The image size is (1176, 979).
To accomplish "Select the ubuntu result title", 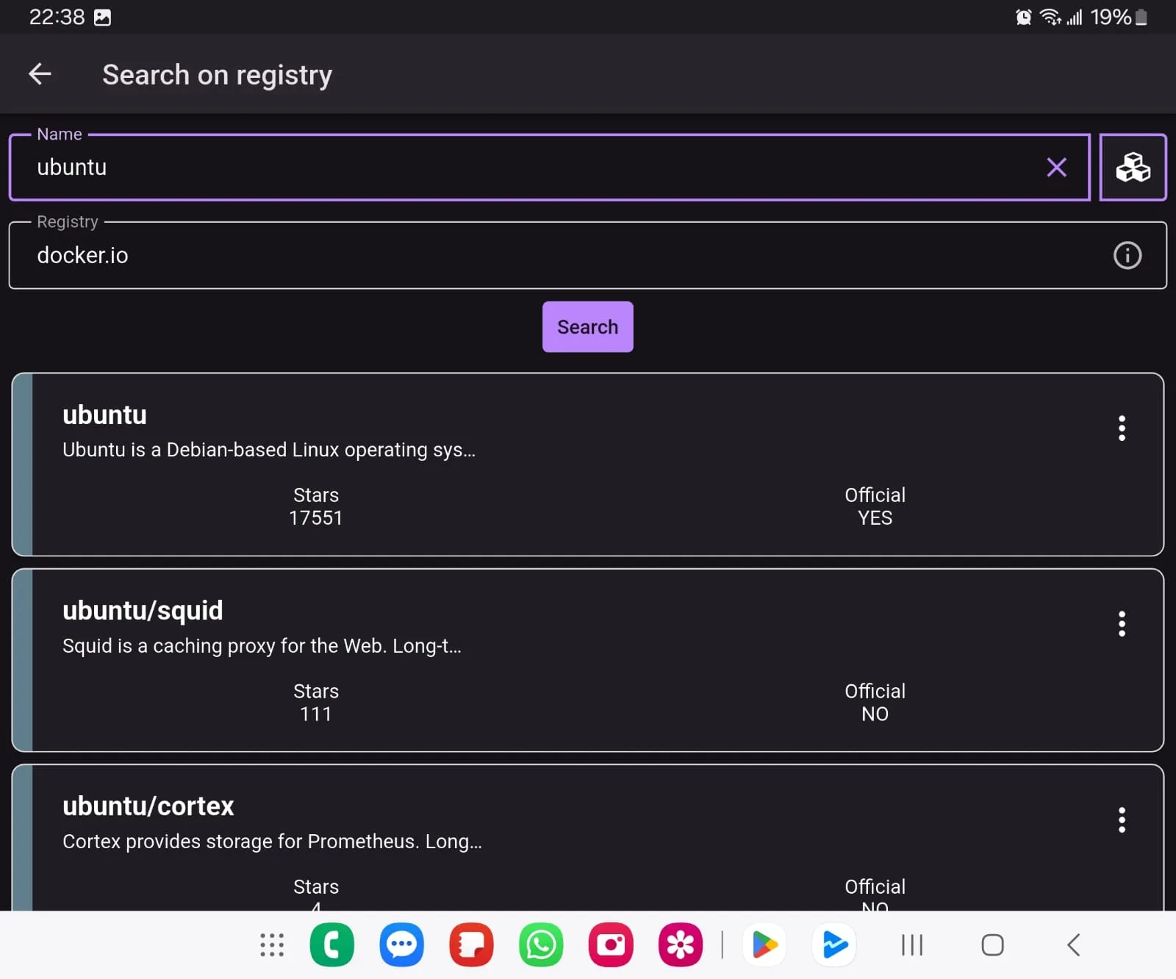I will (104, 415).
